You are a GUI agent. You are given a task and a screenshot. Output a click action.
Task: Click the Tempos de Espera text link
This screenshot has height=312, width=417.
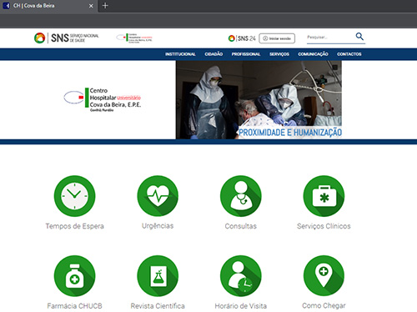[74, 226]
